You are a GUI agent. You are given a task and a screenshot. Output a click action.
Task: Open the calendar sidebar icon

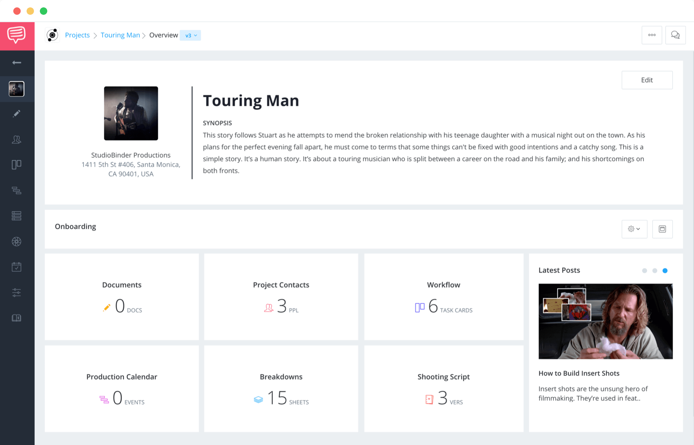pos(17,267)
